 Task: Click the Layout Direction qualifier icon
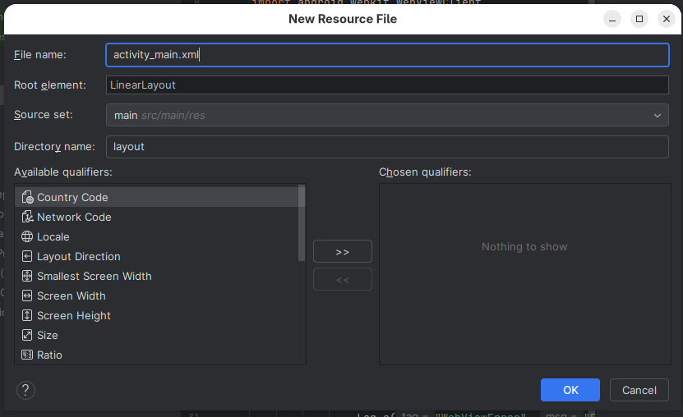(27, 257)
